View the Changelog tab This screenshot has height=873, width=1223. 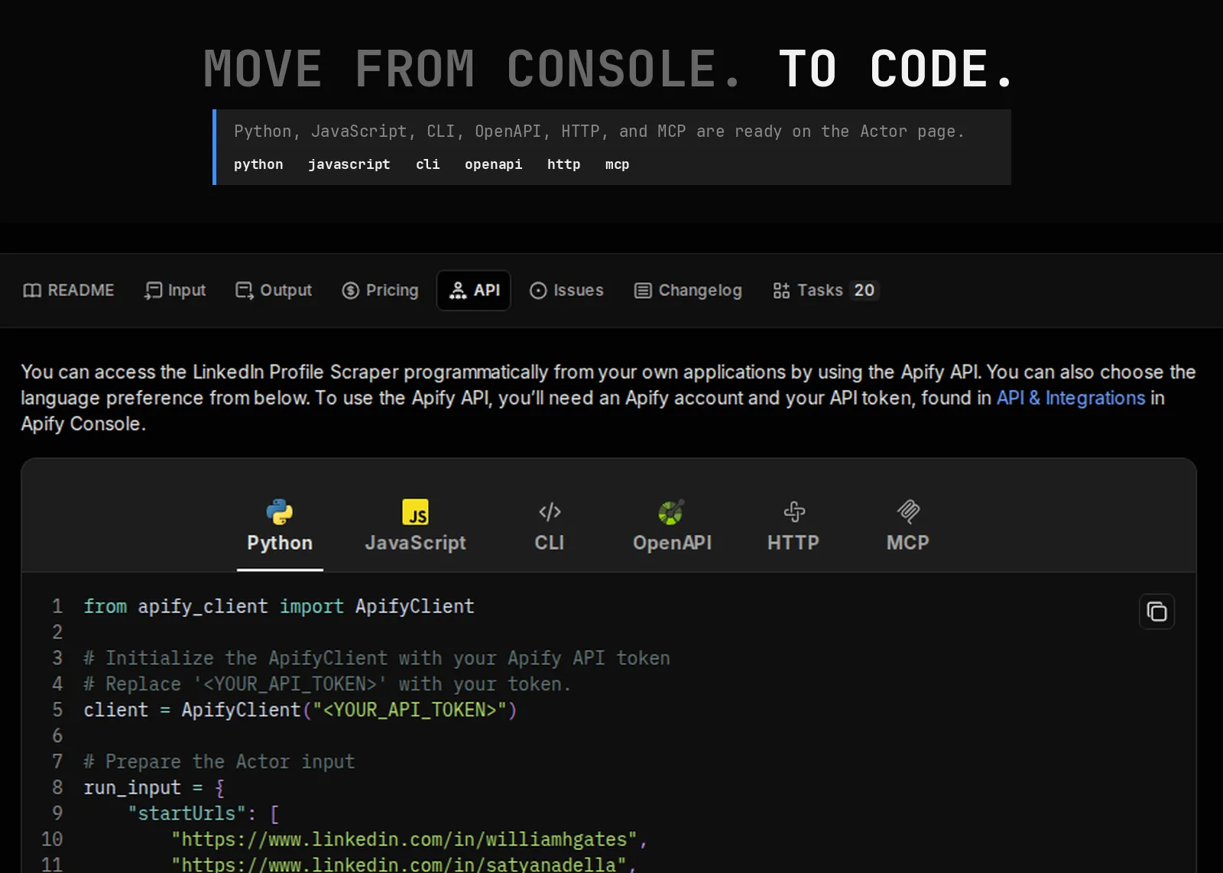point(688,290)
